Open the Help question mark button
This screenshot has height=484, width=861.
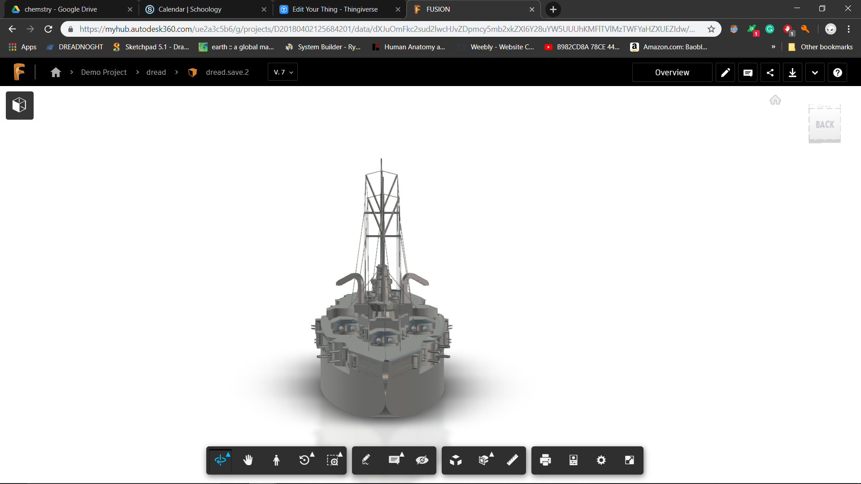coord(837,73)
